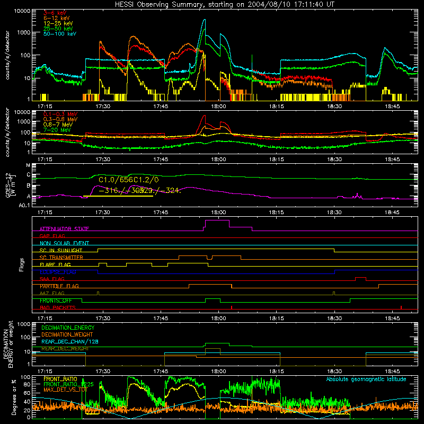Click the '17:30' time tick under Flags panel
This screenshot has width=424, height=424.
[x=103, y=319]
